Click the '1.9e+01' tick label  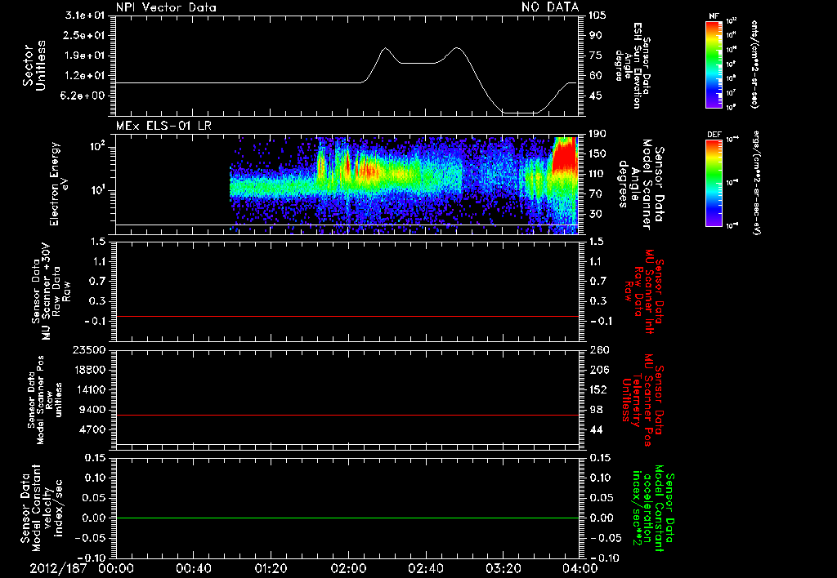pos(85,56)
